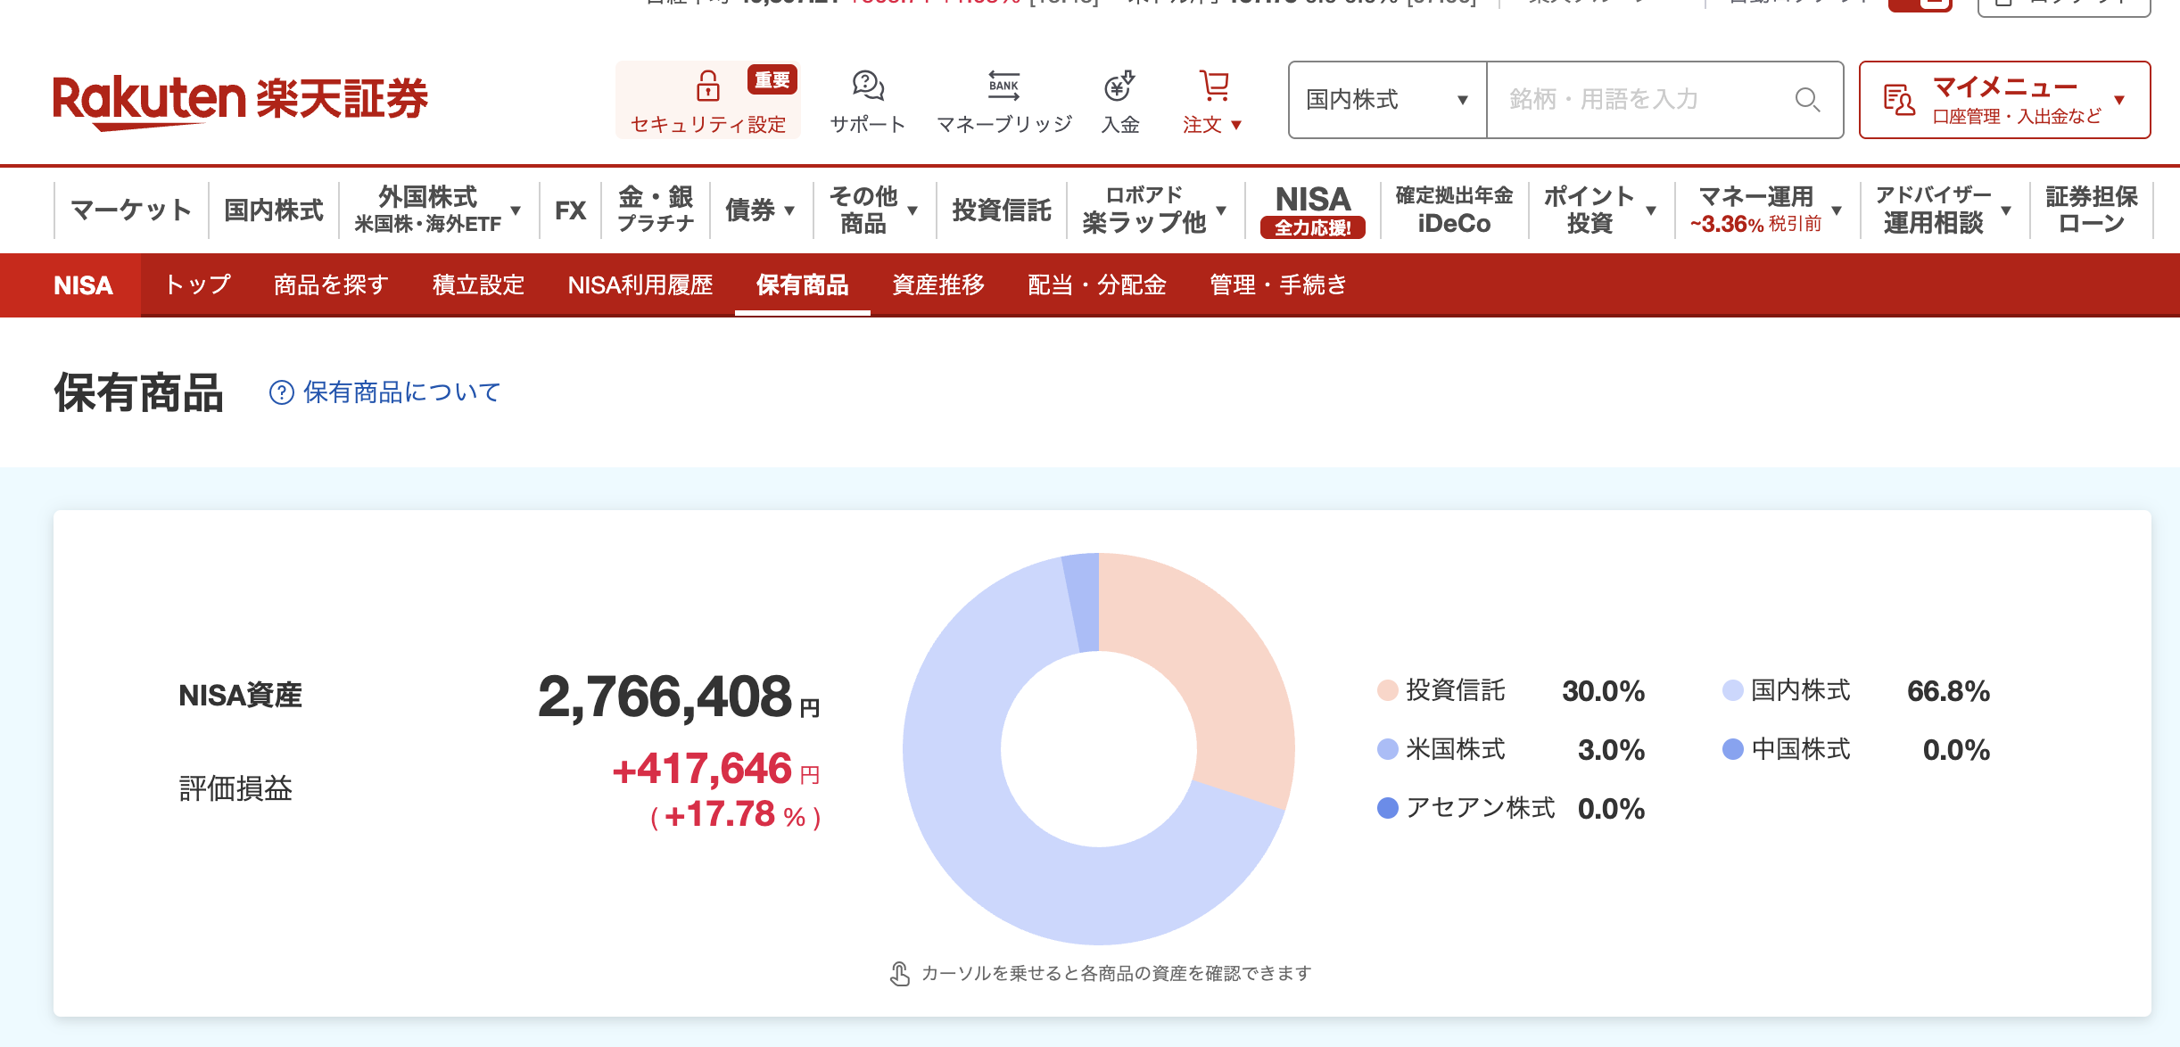Click the help icon beside 保有商品について
This screenshot has height=1047, width=2180.
(x=281, y=392)
